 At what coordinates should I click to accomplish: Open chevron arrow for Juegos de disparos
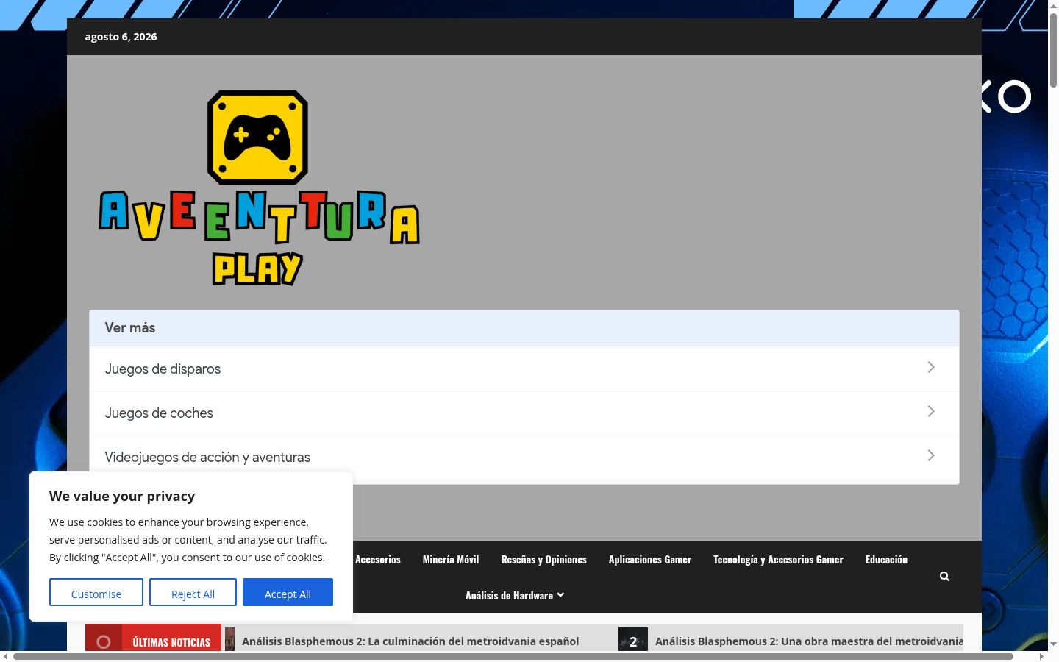click(x=931, y=368)
